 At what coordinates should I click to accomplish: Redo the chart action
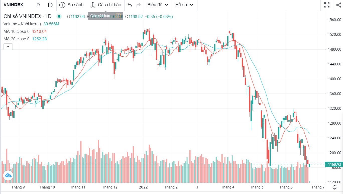tap(138, 5)
